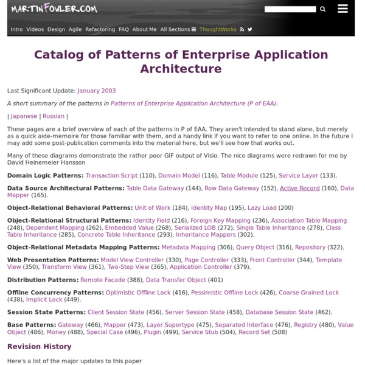Open the Optimistic Offline Lock pattern
The width and height of the screenshot is (365, 365).
138,293
